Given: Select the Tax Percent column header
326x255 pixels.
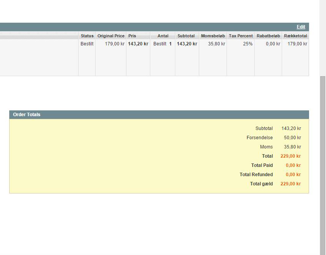Looking at the screenshot, I should coord(240,36).
